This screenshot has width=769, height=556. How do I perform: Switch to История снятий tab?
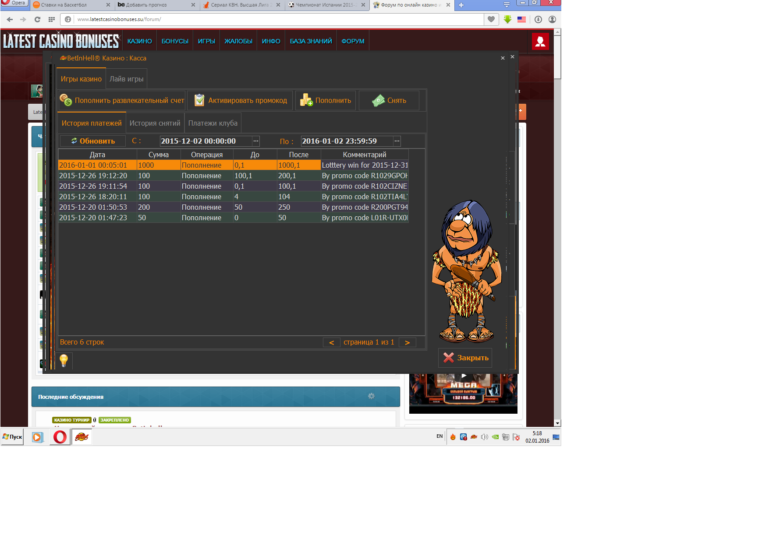155,123
